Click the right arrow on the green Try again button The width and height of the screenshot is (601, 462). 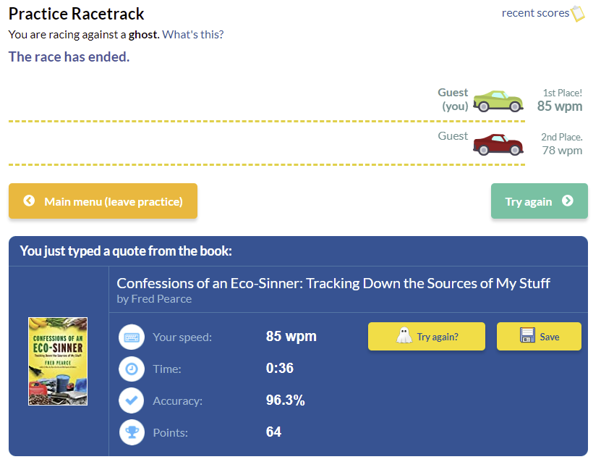pos(568,201)
